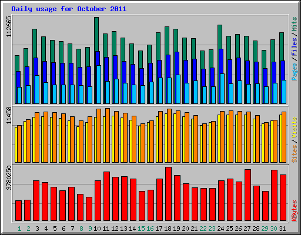Click day label 3 on the x-axis
301x235 pixels.
point(37,229)
